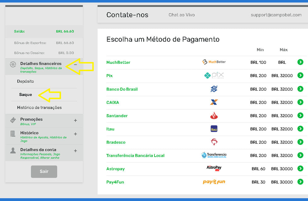Click the Detalhes da conta heading
Viewport: 308px width, 201px height.
38,150
